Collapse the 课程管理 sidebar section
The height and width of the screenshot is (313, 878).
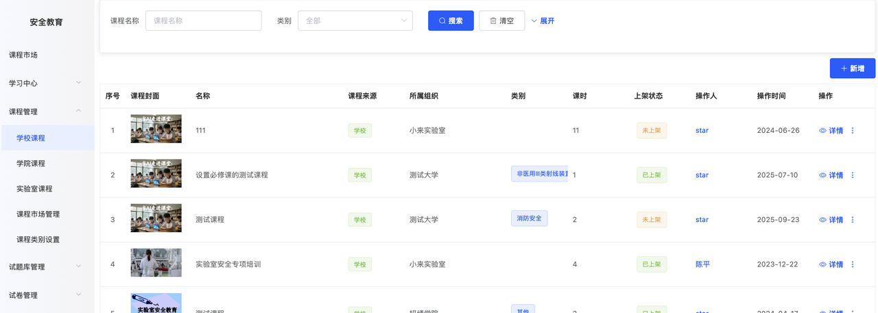(x=46, y=111)
